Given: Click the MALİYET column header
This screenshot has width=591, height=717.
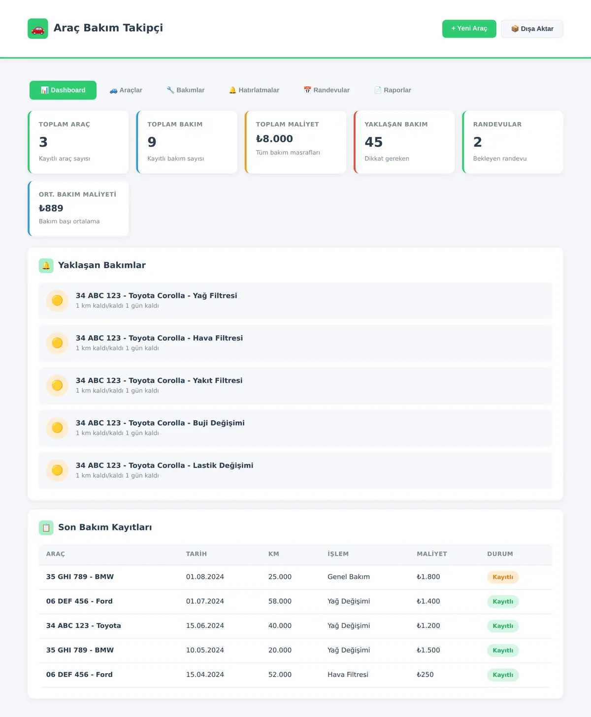Looking at the screenshot, I should (x=432, y=554).
